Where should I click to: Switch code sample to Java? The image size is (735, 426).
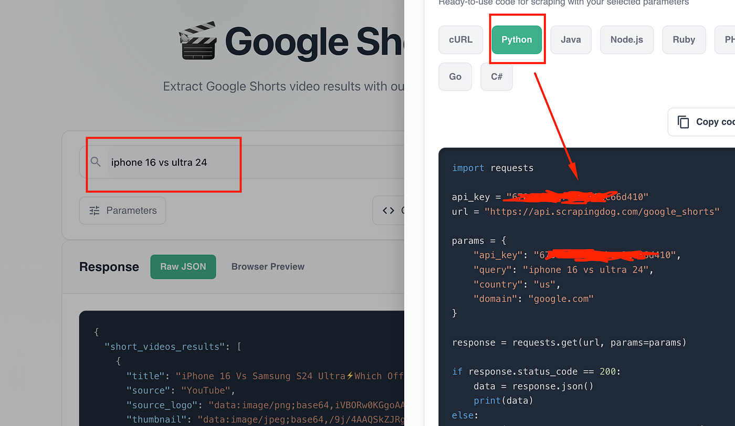[x=571, y=39]
